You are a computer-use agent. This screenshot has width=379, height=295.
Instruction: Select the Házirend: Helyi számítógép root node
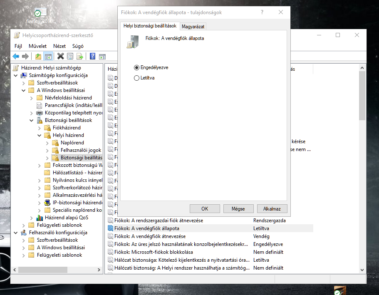pyautogui.click(x=51, y=68)
